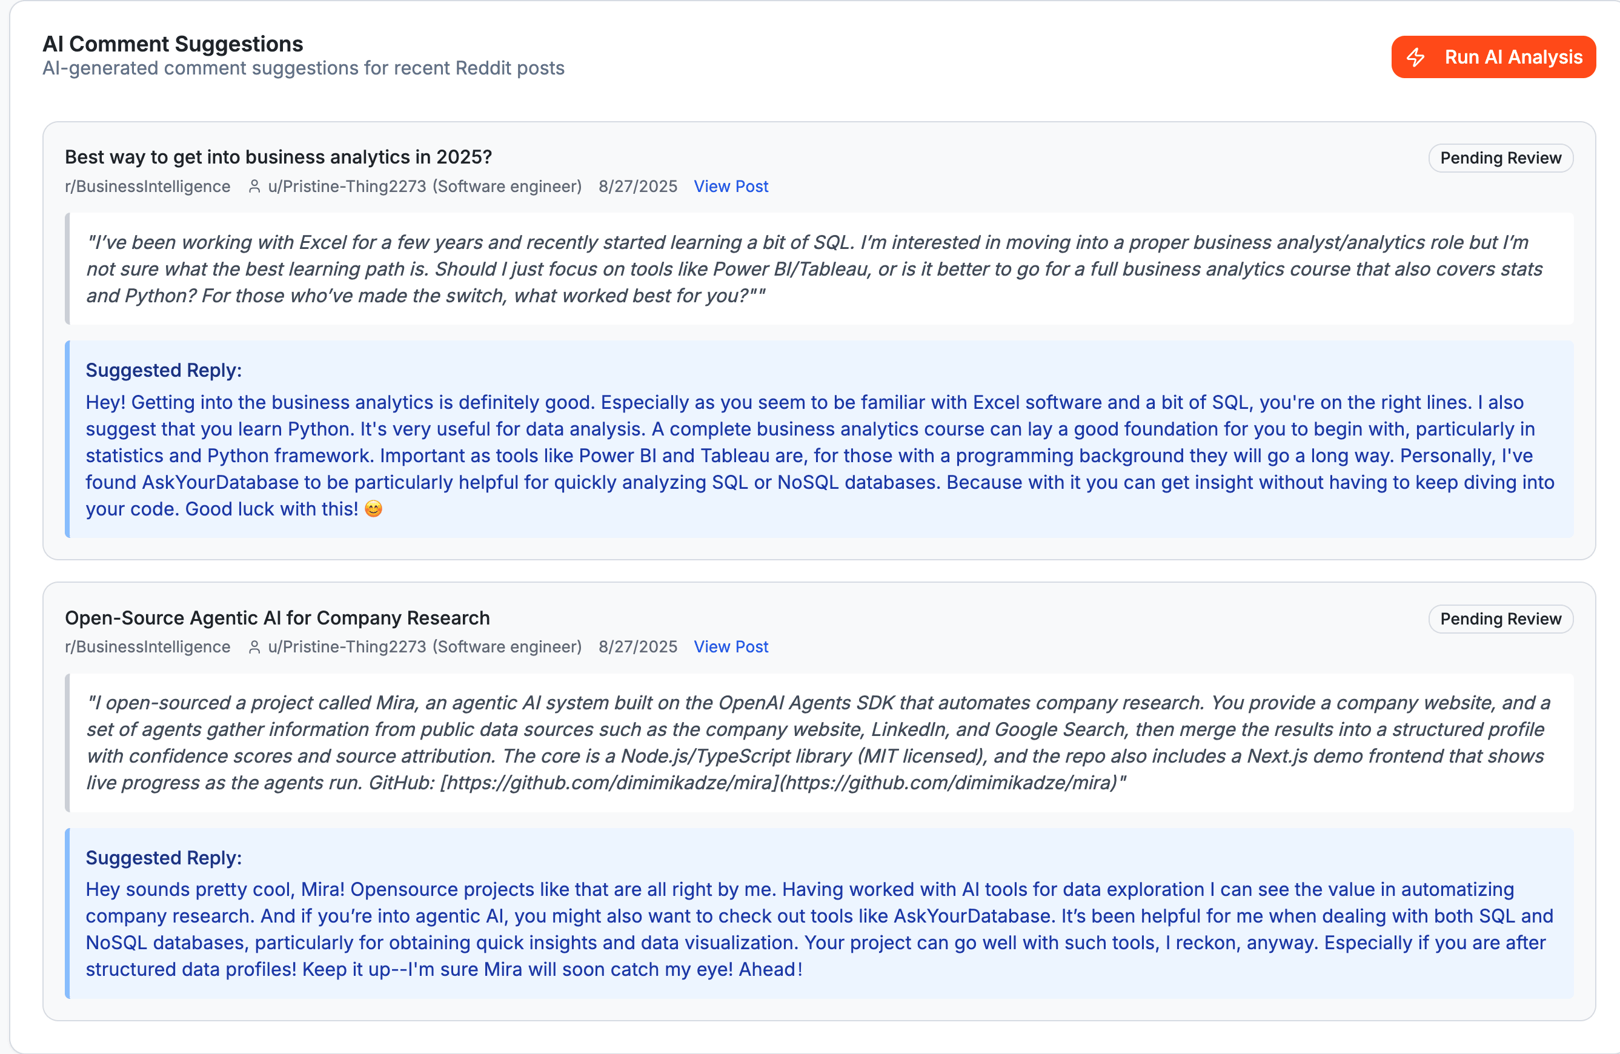This screenshot has height=1054, width=1620.
Task: Click the lightning bolt icon
Action: pyautogui.click(x=1416, y=57)
